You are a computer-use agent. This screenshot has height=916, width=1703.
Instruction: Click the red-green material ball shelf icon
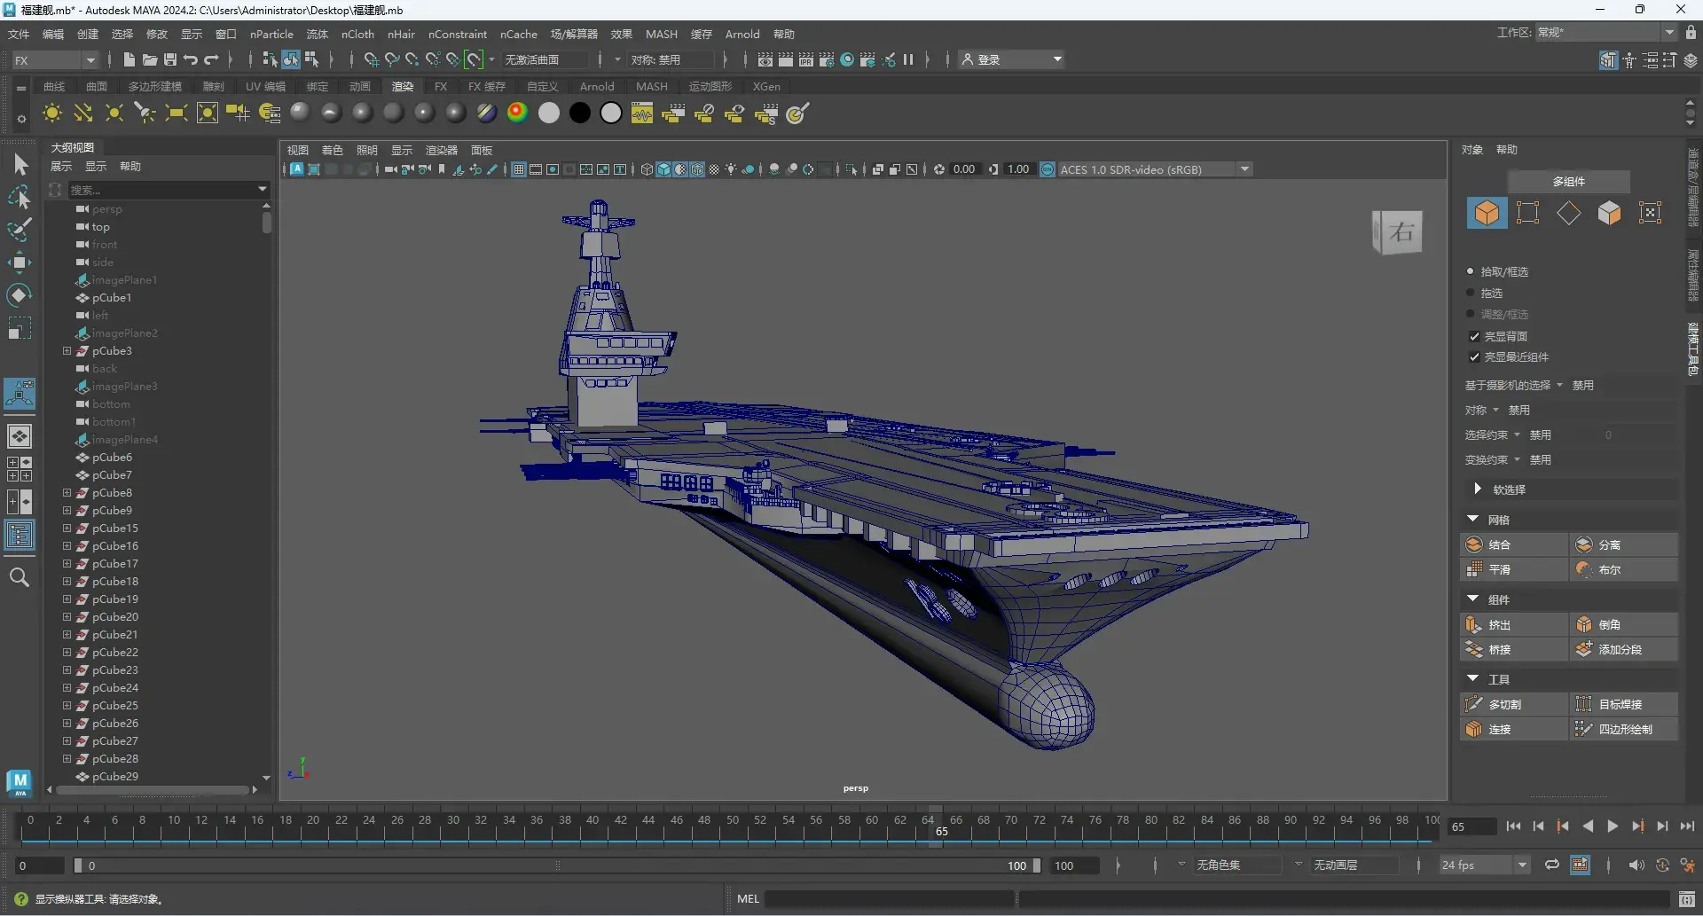click(518, 113)
